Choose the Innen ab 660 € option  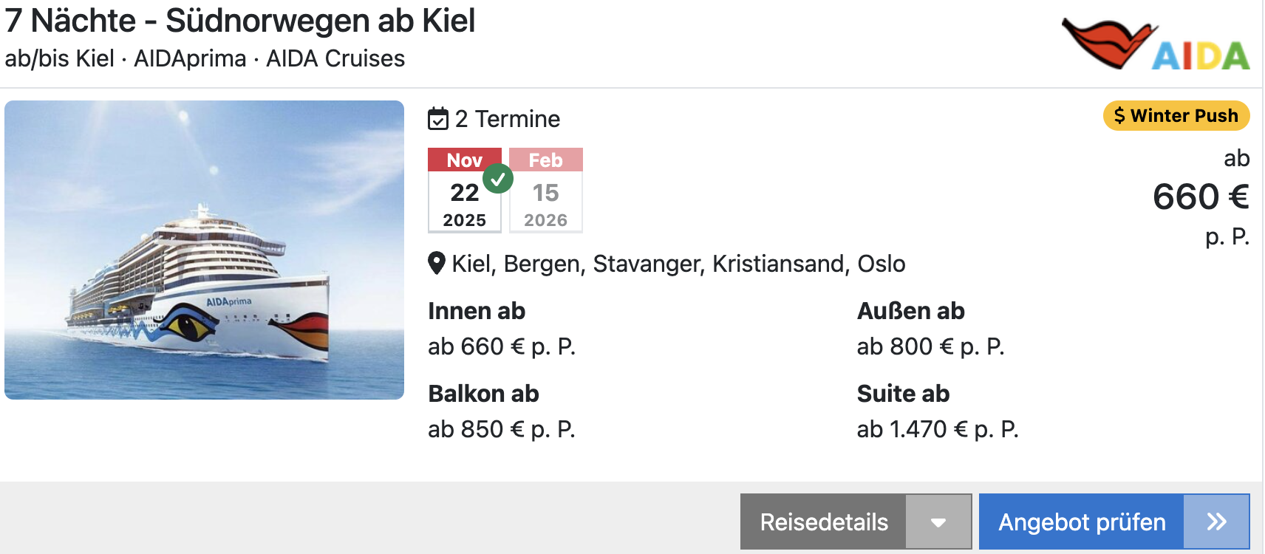[x=502, y=329]
